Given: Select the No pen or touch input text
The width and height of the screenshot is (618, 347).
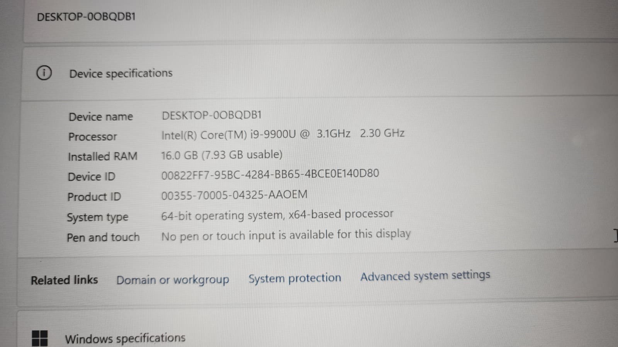Looking at the screenshot, I should [286, 235].
